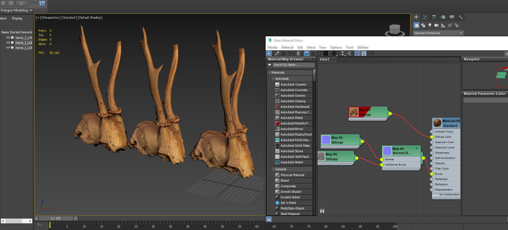Expand the mr Connection rollout

pyautogui.click(x=446, y=195)
